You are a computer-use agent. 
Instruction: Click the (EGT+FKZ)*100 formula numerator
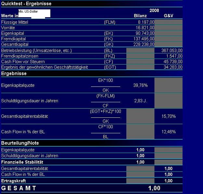click(x=106, y=111)
